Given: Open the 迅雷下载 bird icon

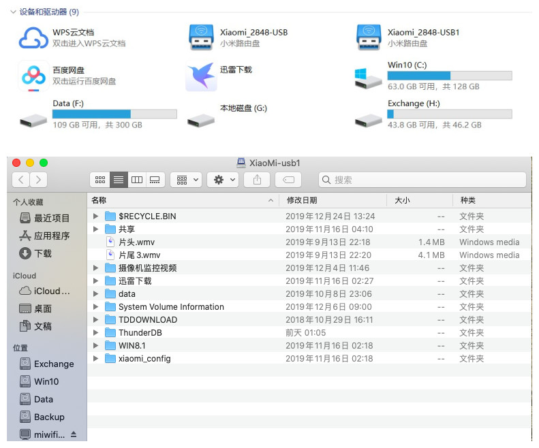Looking at the screenshot, I should (201, 76).
